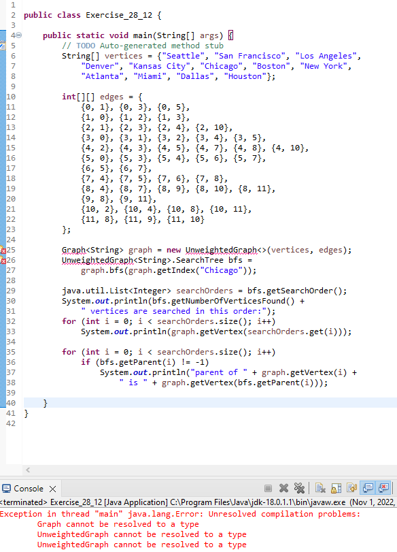397x552 pixels.
Task: Click line number 25 in the gutter
Action: [x=12, y=250]
